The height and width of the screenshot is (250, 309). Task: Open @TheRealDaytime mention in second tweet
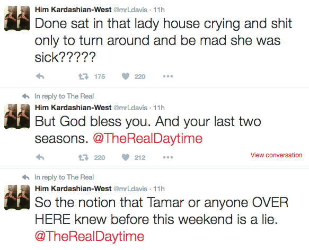(147, 138)
